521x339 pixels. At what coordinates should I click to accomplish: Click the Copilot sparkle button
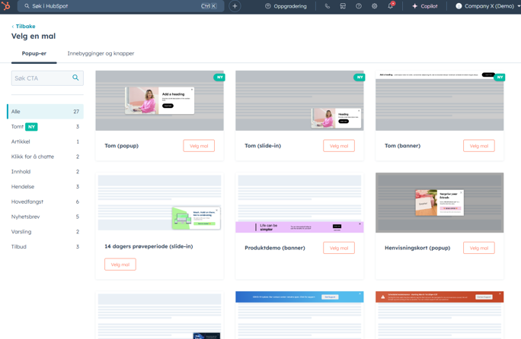coord(424,6)
